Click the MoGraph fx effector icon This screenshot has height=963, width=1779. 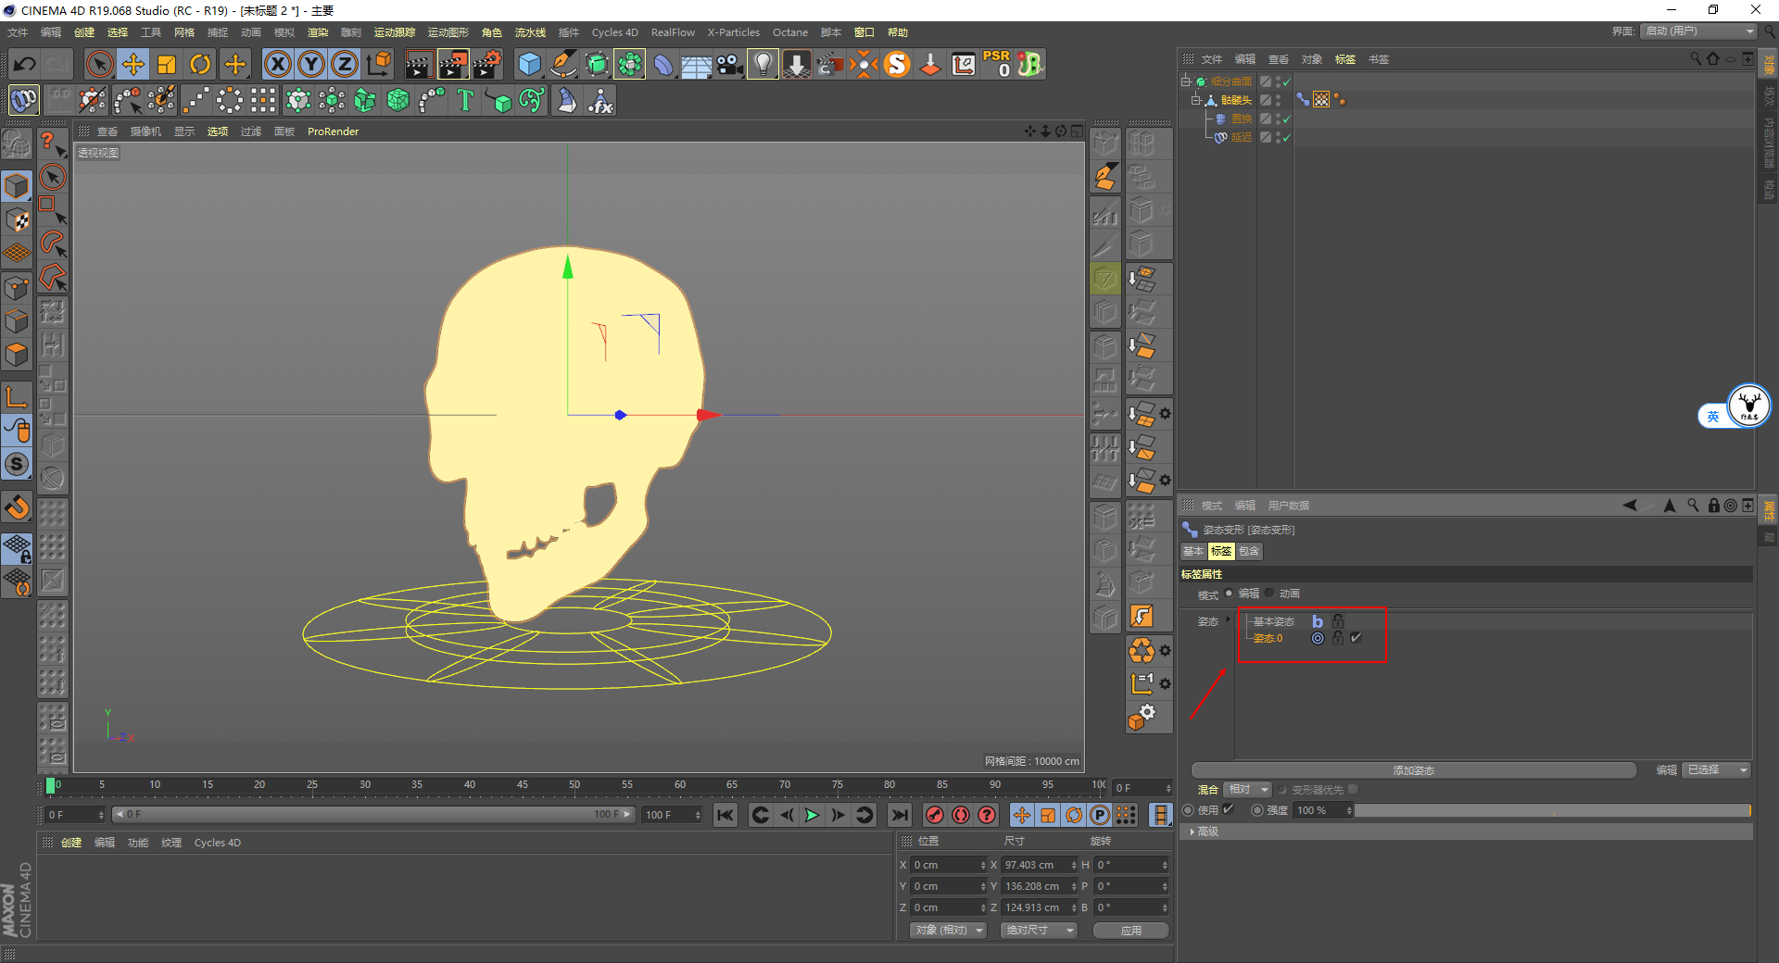pyautogui.click(x=600, y=100)
